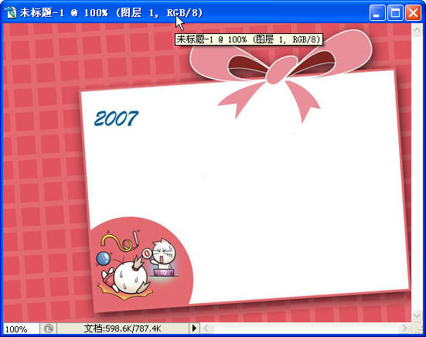Open the status bar options arrow menu
426x337 pixels.
click(x=194, y=328)
